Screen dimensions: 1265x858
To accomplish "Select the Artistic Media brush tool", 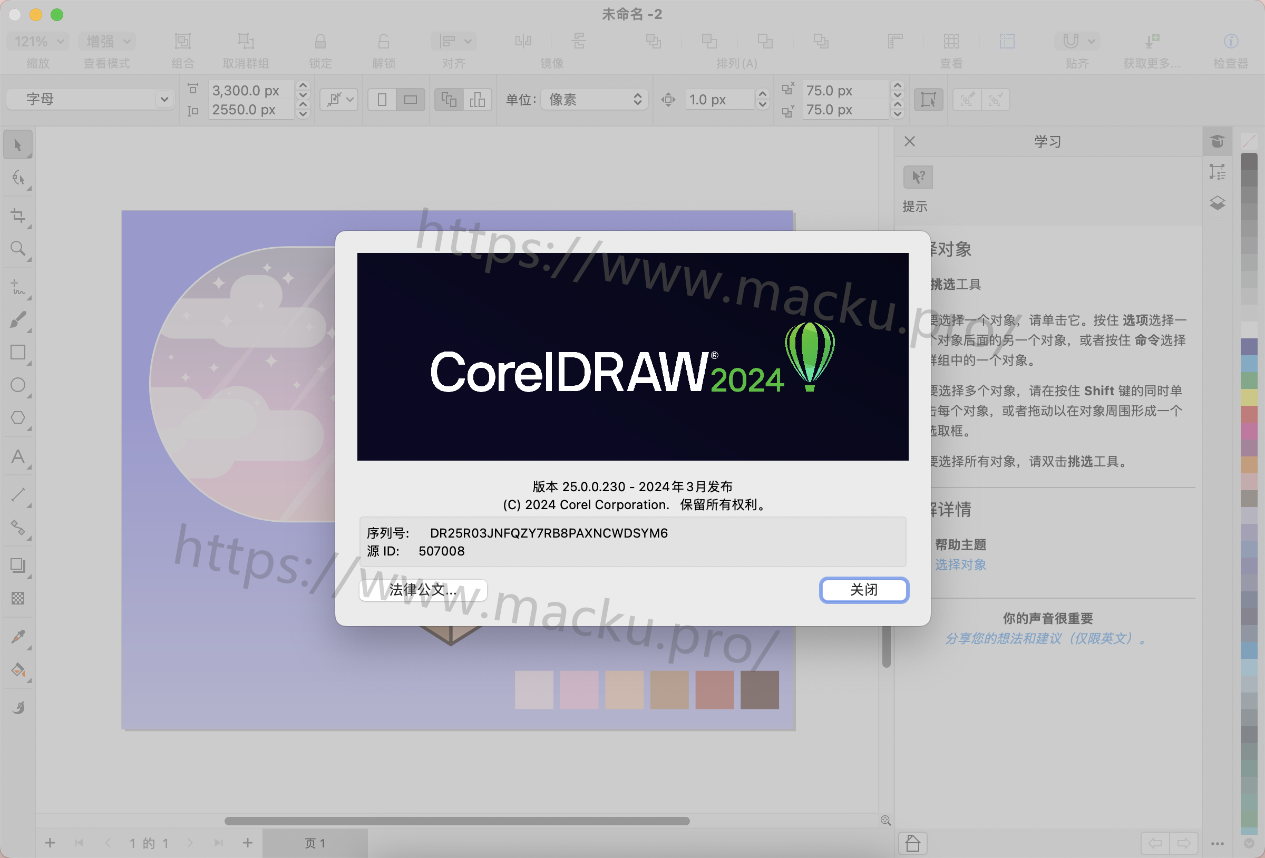I will (x=18, y=319).
